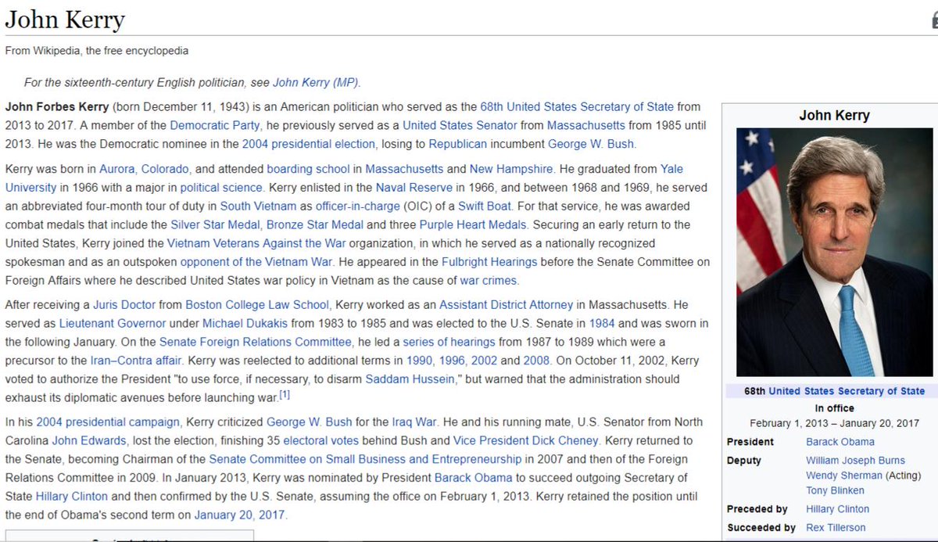Open the January 20, 2017 date link
The image size is (938, 542).
240,516
